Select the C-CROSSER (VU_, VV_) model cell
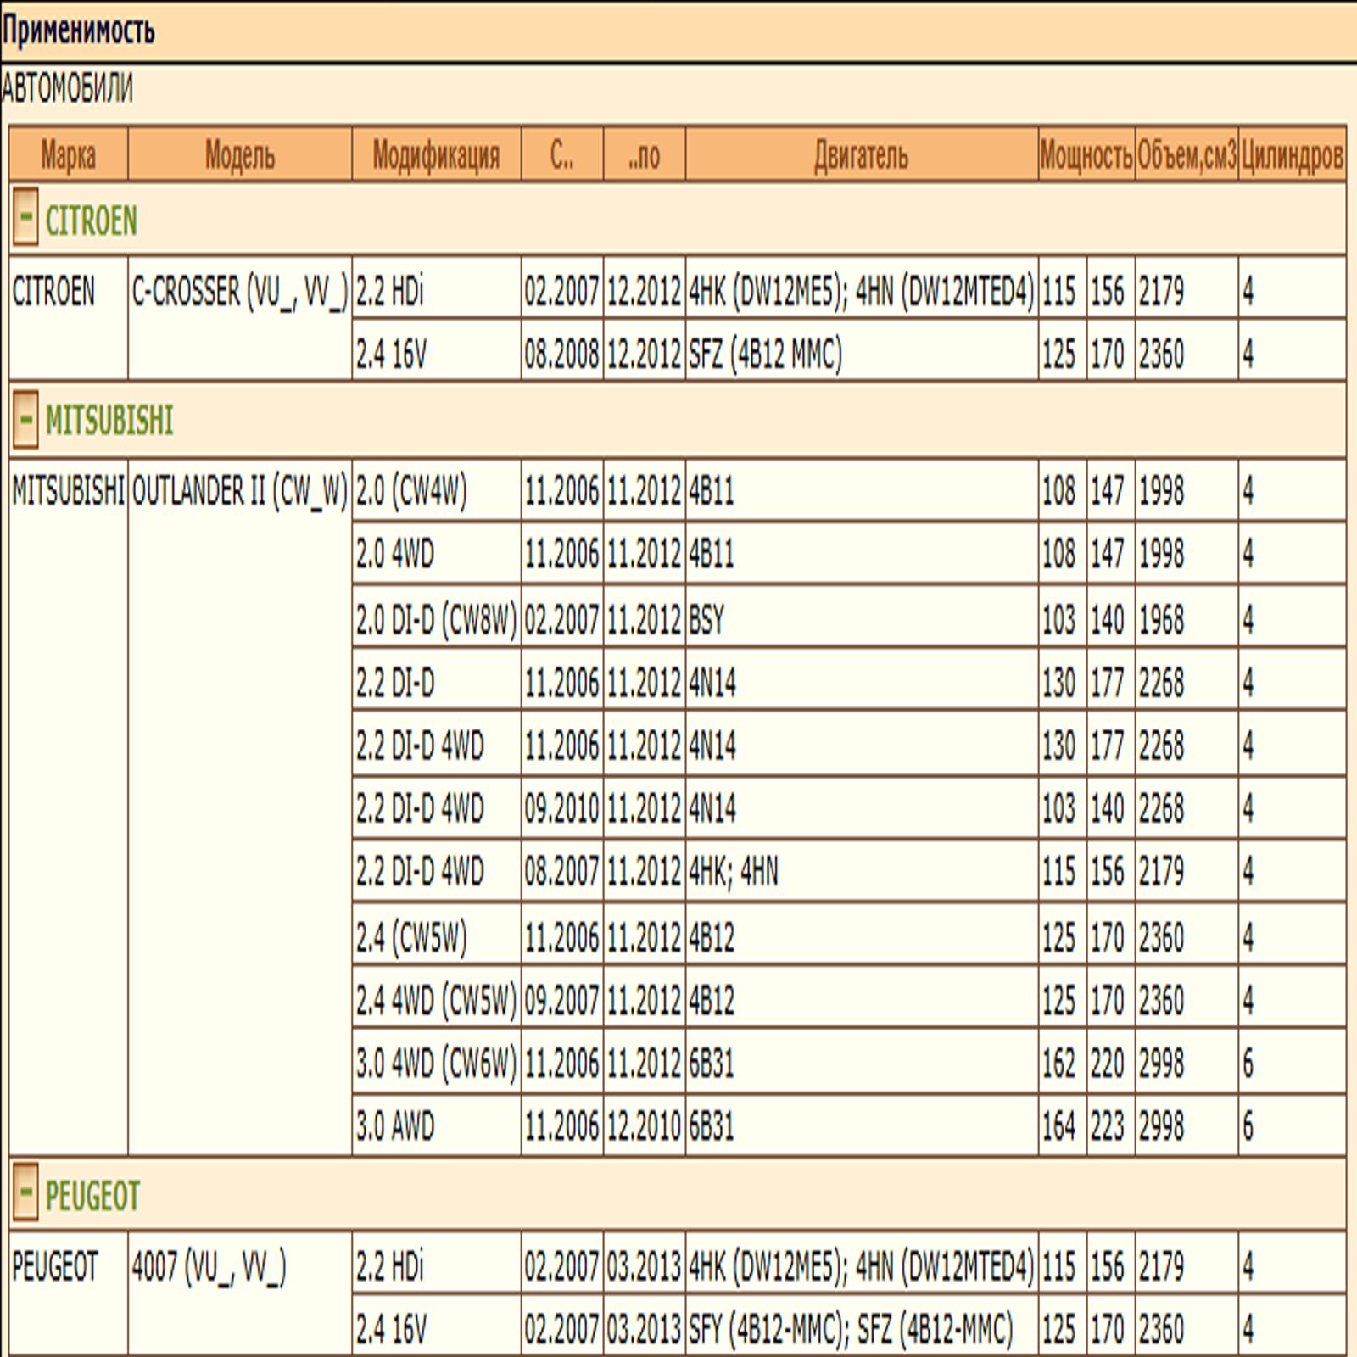Viewport: 1357px width, 1357px height. [x=239, y=293]
